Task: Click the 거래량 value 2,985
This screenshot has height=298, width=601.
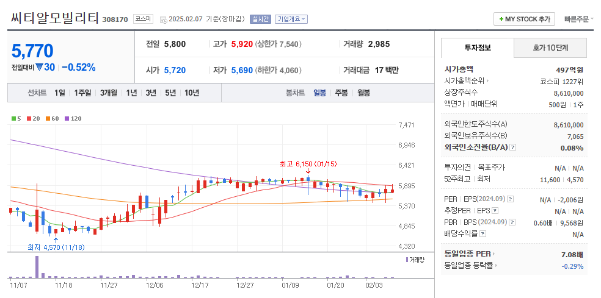Action: click(x=379, y=44)
